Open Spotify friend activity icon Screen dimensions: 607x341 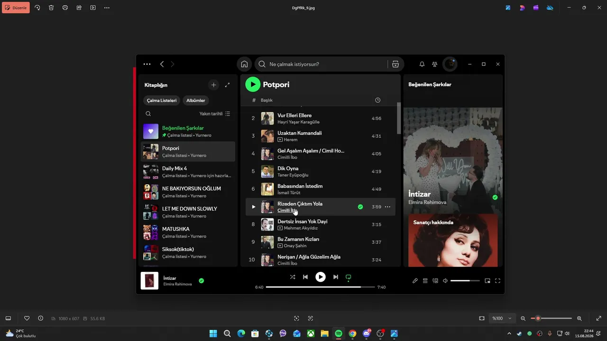click(435, 64)
